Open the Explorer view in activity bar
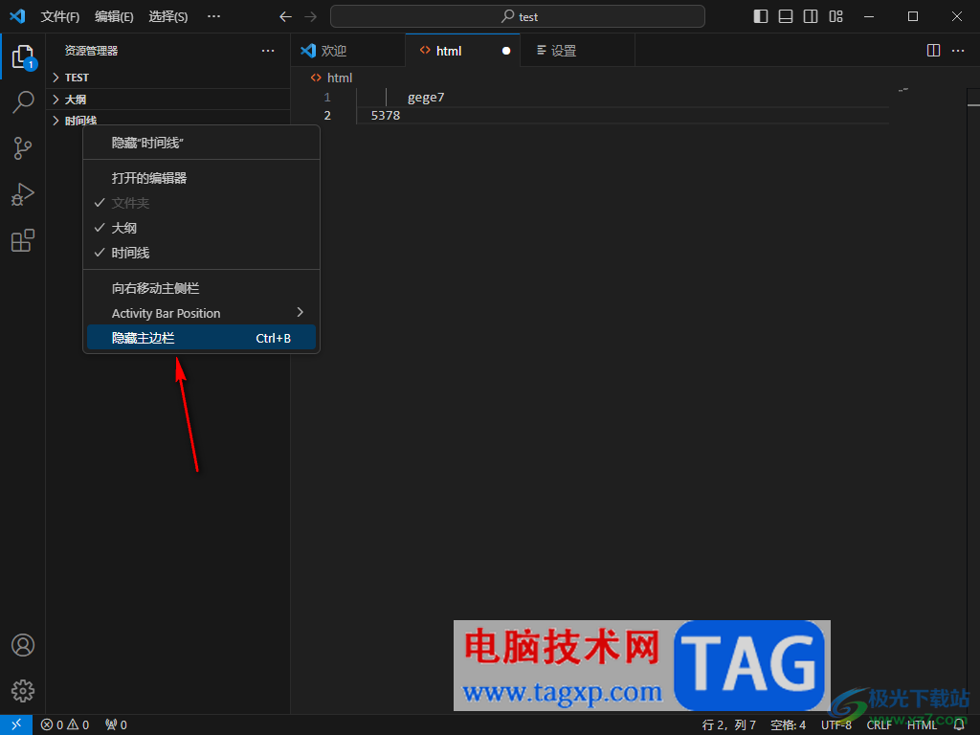 tap(23, 56)
